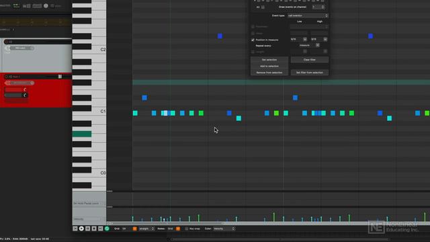Uncheck Position in measure checkbox
This screenshot has height=242, width=430.
tap(253, 40)
